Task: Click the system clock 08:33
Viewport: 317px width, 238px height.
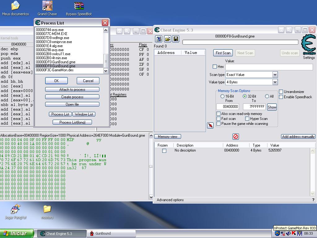Action: coord(308,234)
